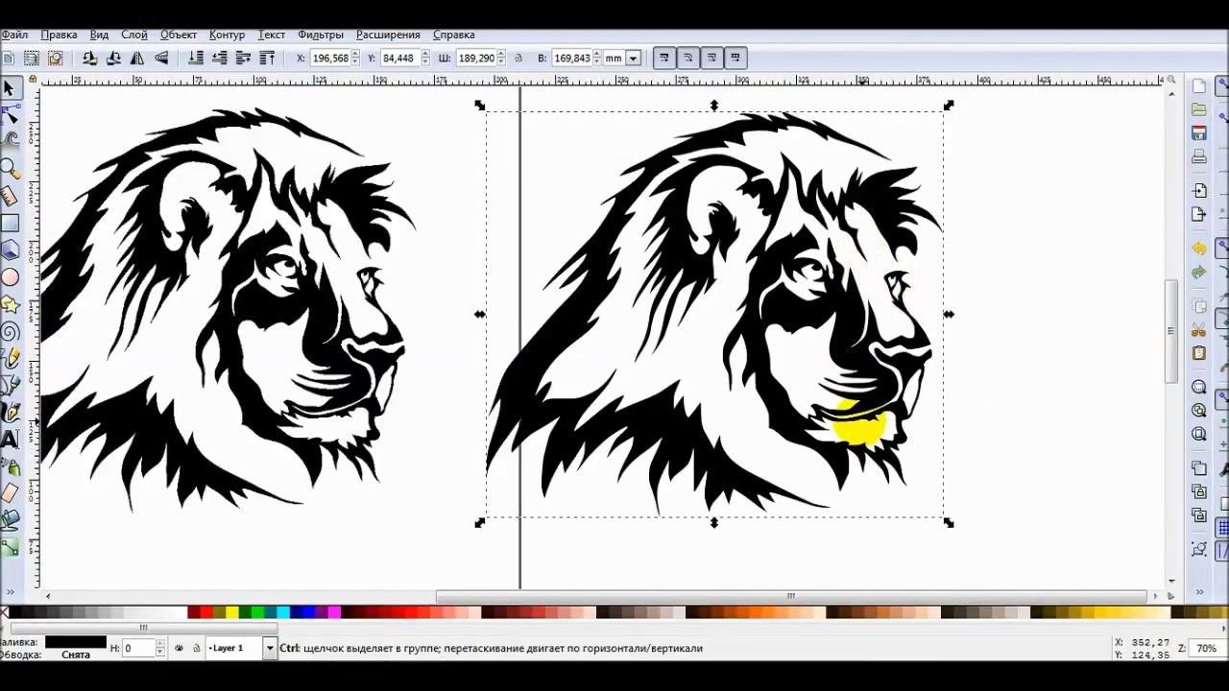The image size is (1229, 691).
Task: Open the Слой menu
Action: click(x=134, y=35)
